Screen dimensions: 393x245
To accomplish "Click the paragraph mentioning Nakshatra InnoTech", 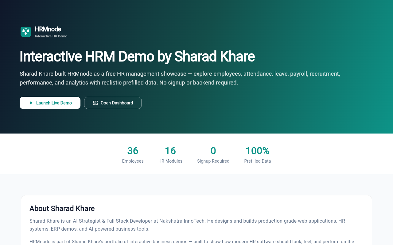I will (x=187, y=225).
